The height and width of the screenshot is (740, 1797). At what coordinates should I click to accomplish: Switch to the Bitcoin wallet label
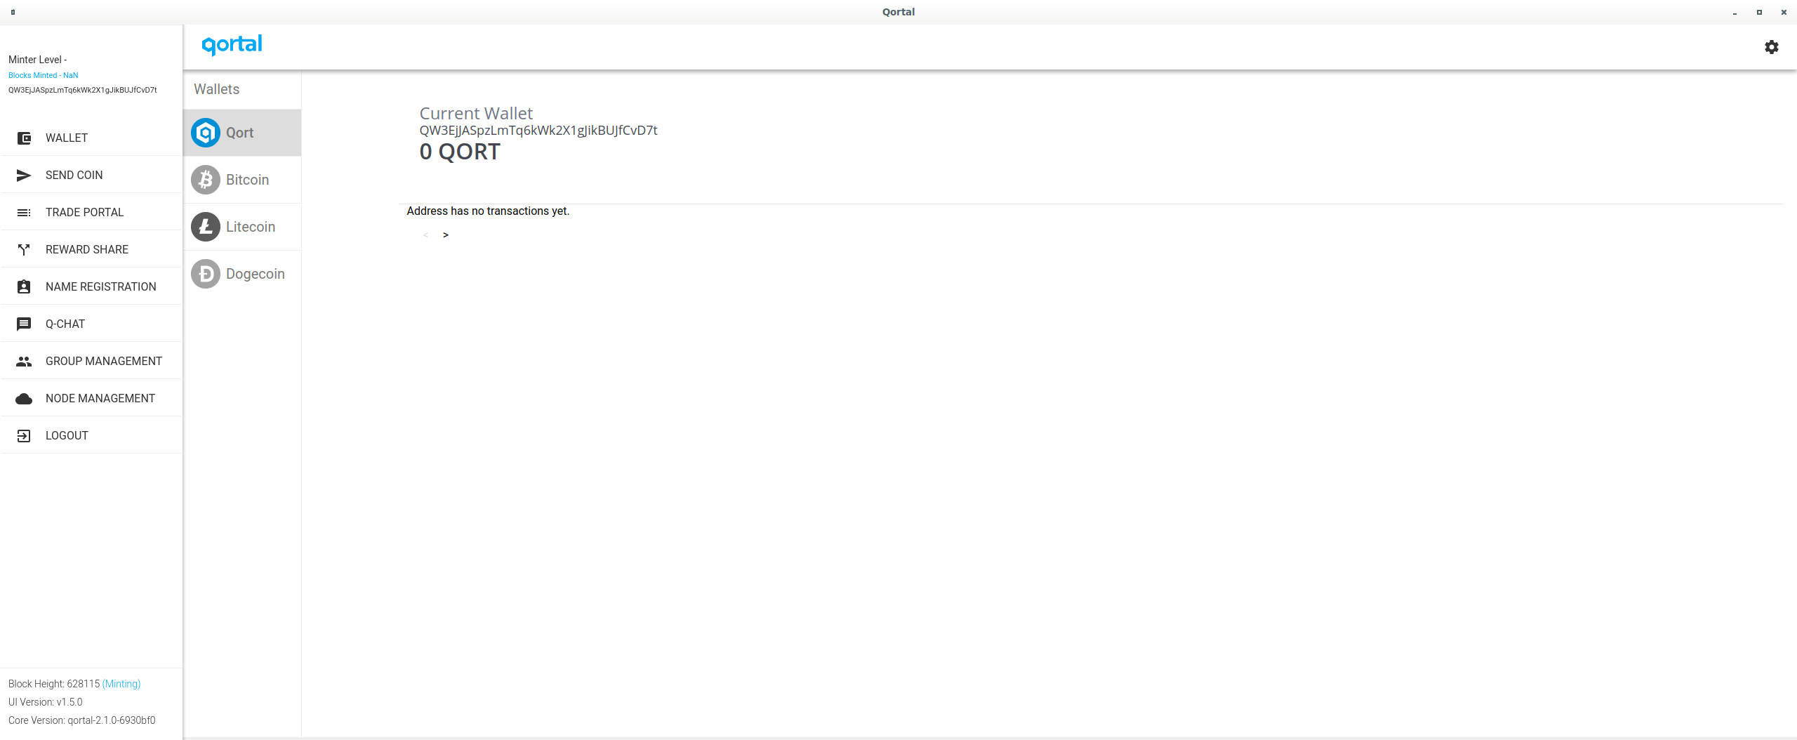[247, 180]
